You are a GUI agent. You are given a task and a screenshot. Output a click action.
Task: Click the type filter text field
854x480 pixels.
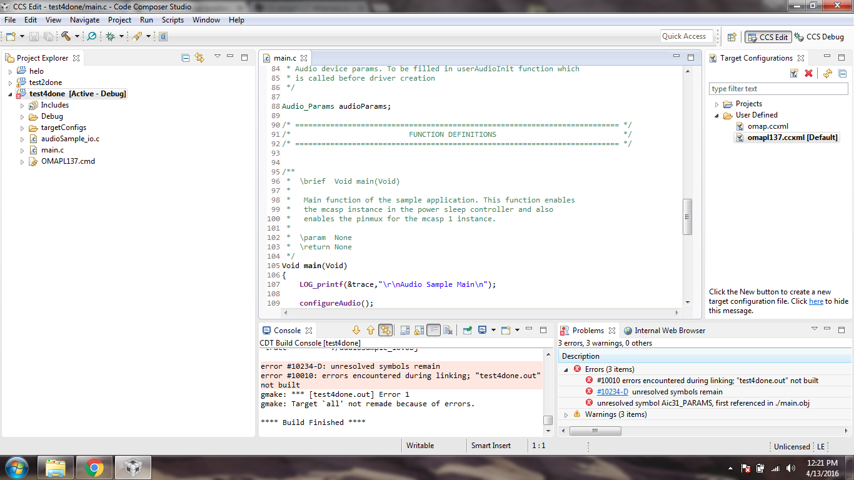click(778, 89)
